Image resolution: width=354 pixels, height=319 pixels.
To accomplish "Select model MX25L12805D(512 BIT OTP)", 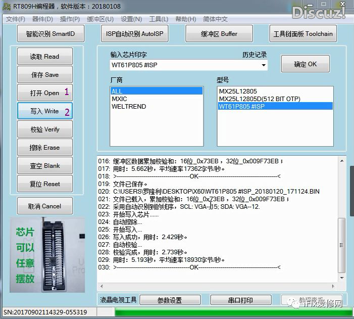I will 275,99.
